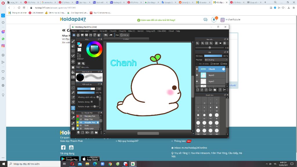The width and height of the screenshot is (297, 167).
Task: Open Messenger in Opera sidebar
Action: pos(3,32)
